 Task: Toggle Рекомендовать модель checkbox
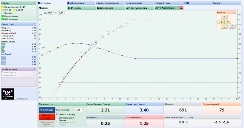57,124
